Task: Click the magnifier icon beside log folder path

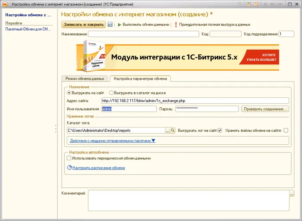Action: (172, 130)
